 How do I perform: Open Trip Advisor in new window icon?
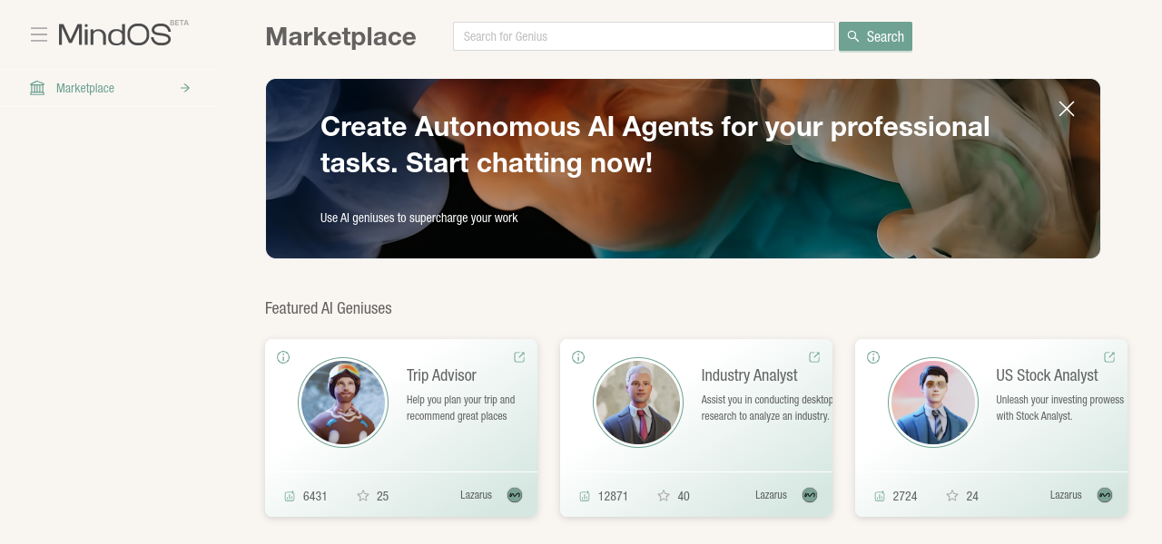click(519, 357)
